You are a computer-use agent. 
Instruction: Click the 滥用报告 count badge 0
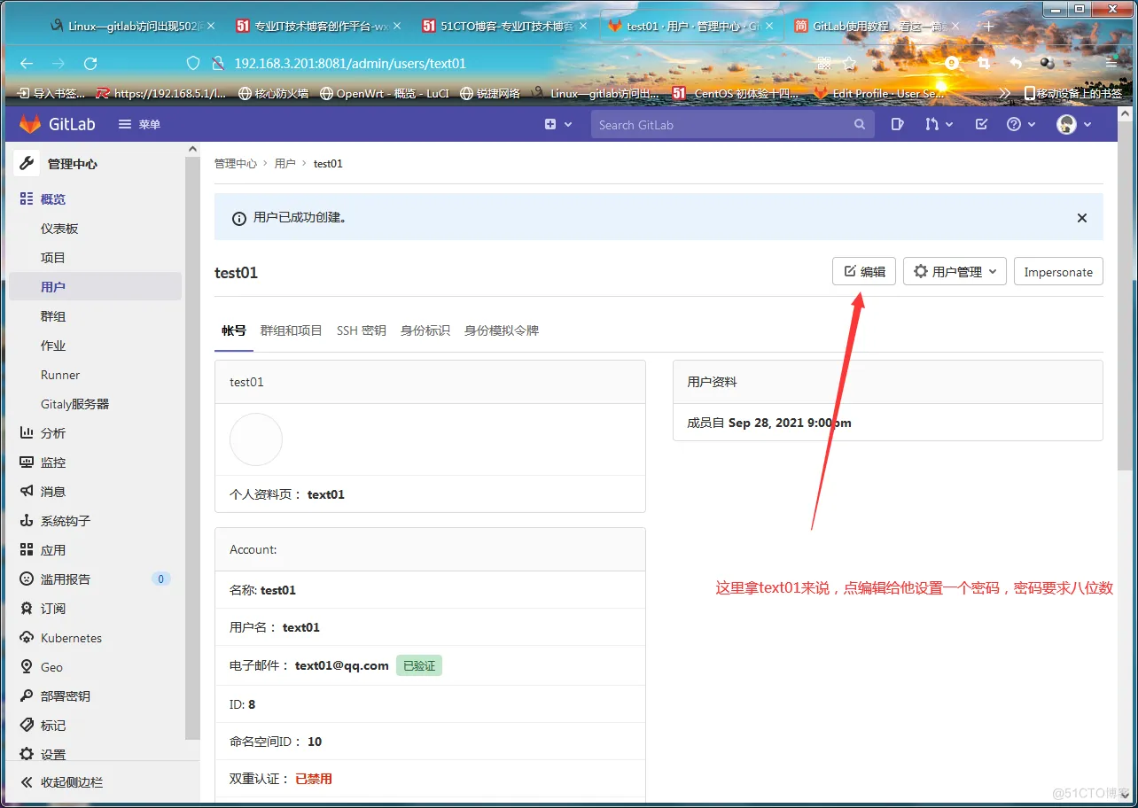(160, 579)
